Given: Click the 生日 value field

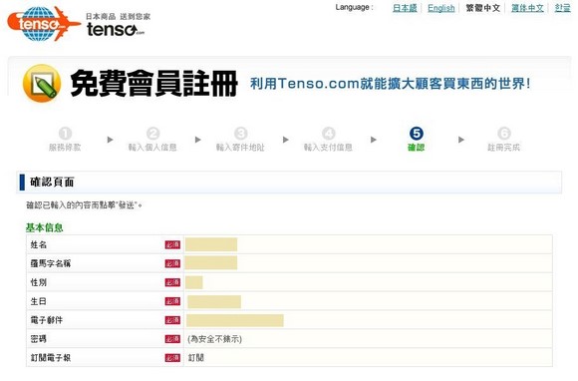Looking at the screenshot, I should coord(214,301).
